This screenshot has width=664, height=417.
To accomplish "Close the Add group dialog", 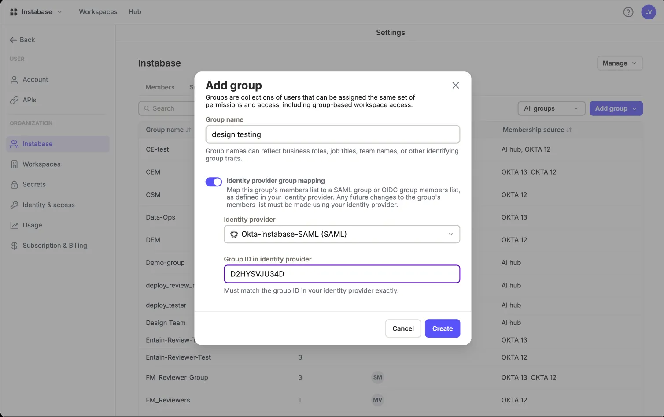I will tap(456, 86).
